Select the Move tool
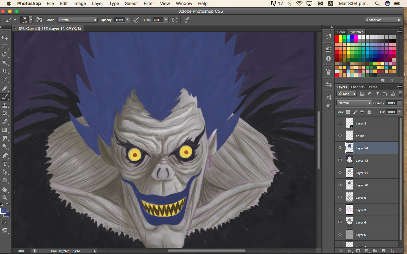Viewport: 407px width, 254px height. pos(5,38)
